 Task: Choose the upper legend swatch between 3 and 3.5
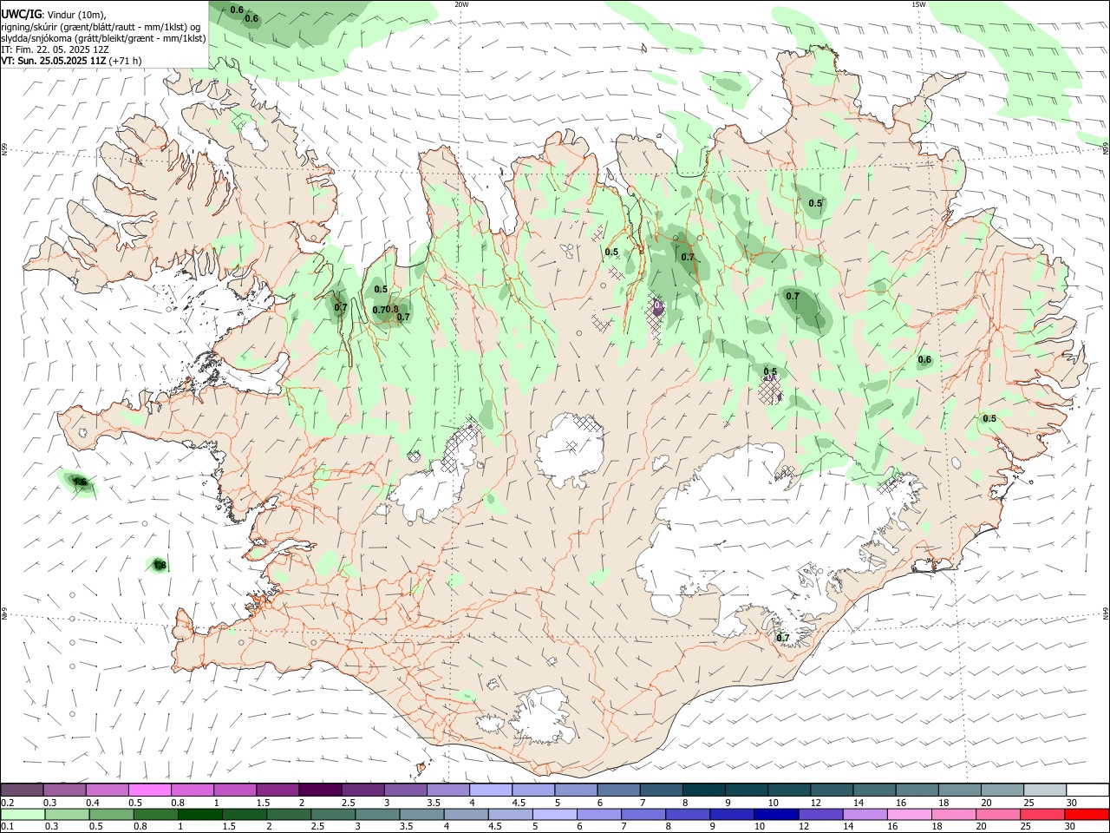coord(406,790)
